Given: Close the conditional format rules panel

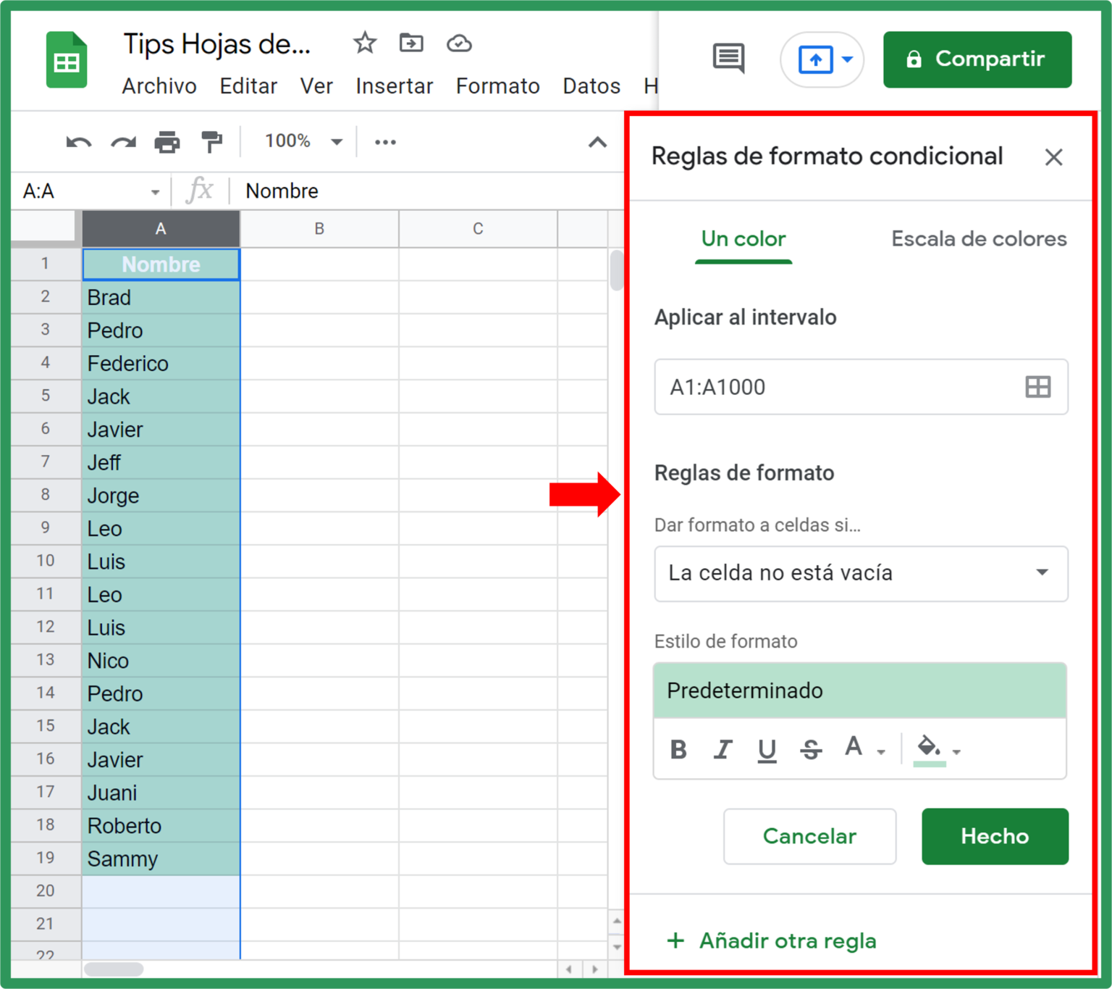Looking at the screenshot, I should (1053, 157).
